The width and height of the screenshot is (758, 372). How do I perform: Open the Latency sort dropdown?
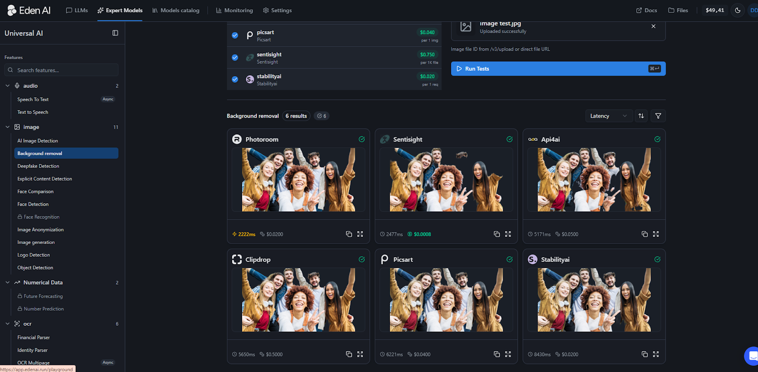tap(609, 116)
